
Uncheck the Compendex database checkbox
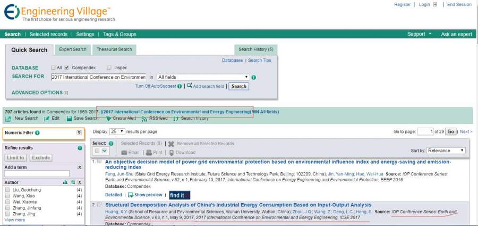coord(67,68)
